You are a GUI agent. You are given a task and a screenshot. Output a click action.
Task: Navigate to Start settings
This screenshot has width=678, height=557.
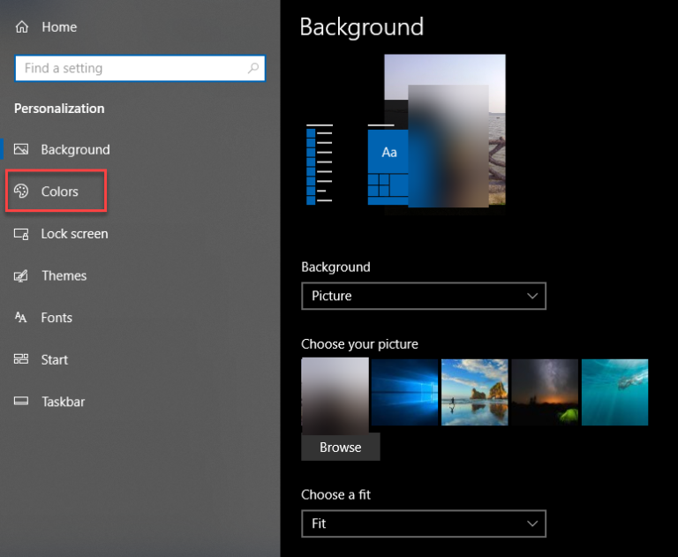pos(55,359)
